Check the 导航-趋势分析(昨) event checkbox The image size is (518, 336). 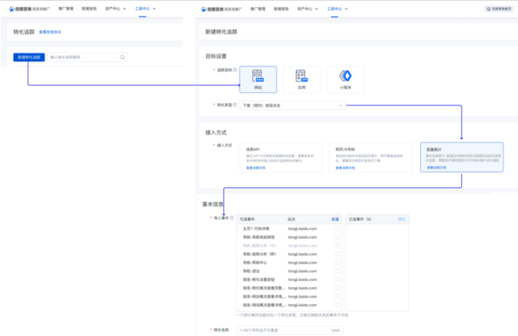pos(337,254)
